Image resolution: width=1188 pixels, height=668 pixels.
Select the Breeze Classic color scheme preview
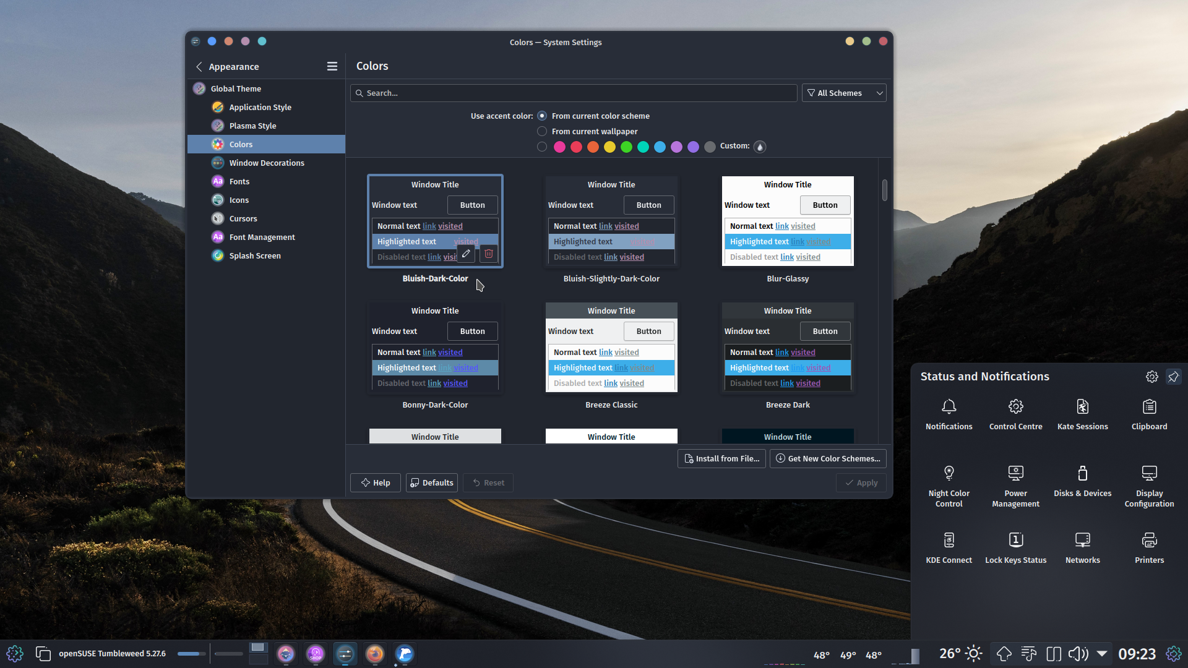coord(611,347)
